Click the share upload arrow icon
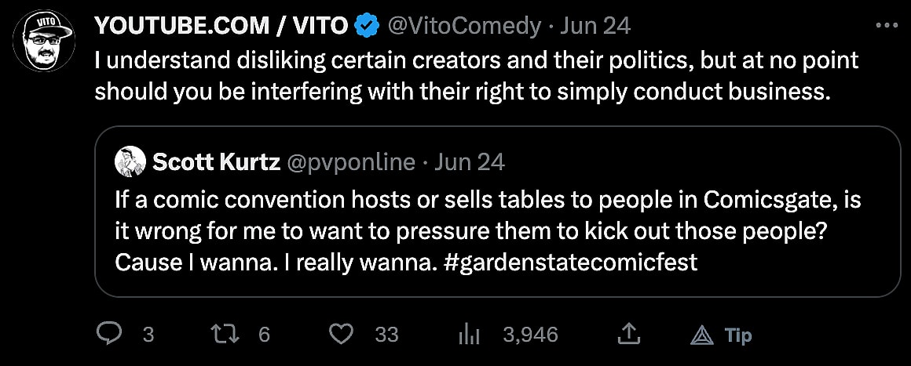Image resolution: width=911 pixels, height=366 pixels. point(627,335)
